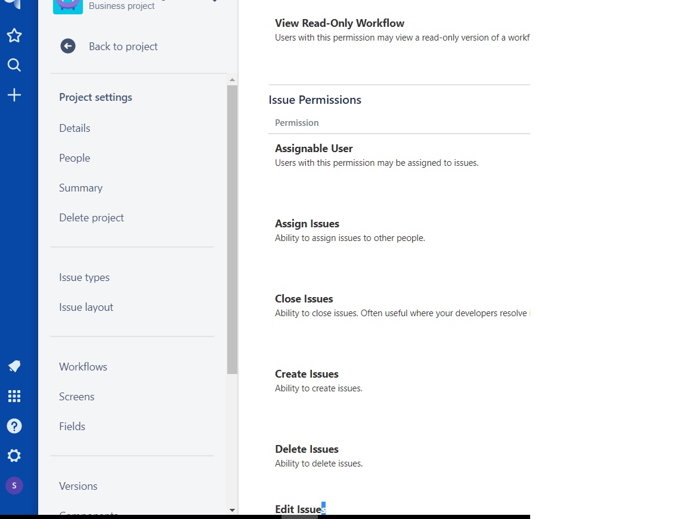Image resolution: width=687 pixels, height=519 pixels.
Task: Click sidebar scrollbar up arrow
Action: [232, 80]
